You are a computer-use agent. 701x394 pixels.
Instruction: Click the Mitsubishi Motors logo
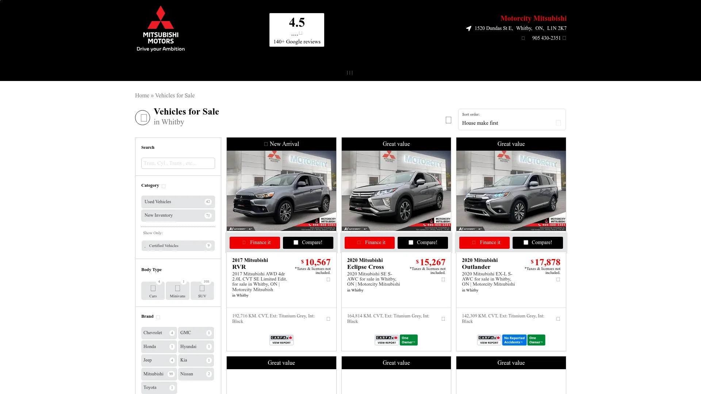(x=161, y=28)
